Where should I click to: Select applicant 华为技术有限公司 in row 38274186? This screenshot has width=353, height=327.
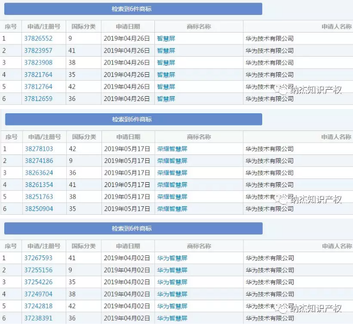pos(270,161)
